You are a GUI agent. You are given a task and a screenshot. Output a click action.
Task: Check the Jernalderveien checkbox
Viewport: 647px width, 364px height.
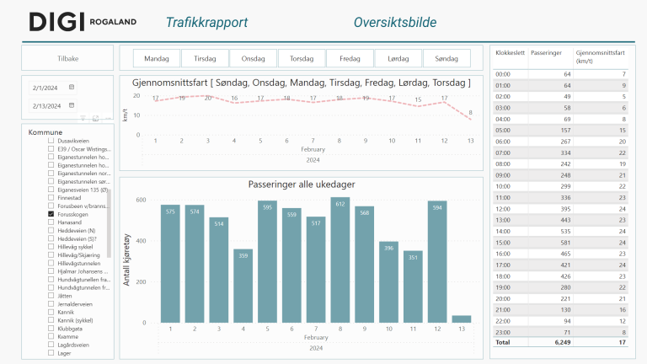coord(51,303)
